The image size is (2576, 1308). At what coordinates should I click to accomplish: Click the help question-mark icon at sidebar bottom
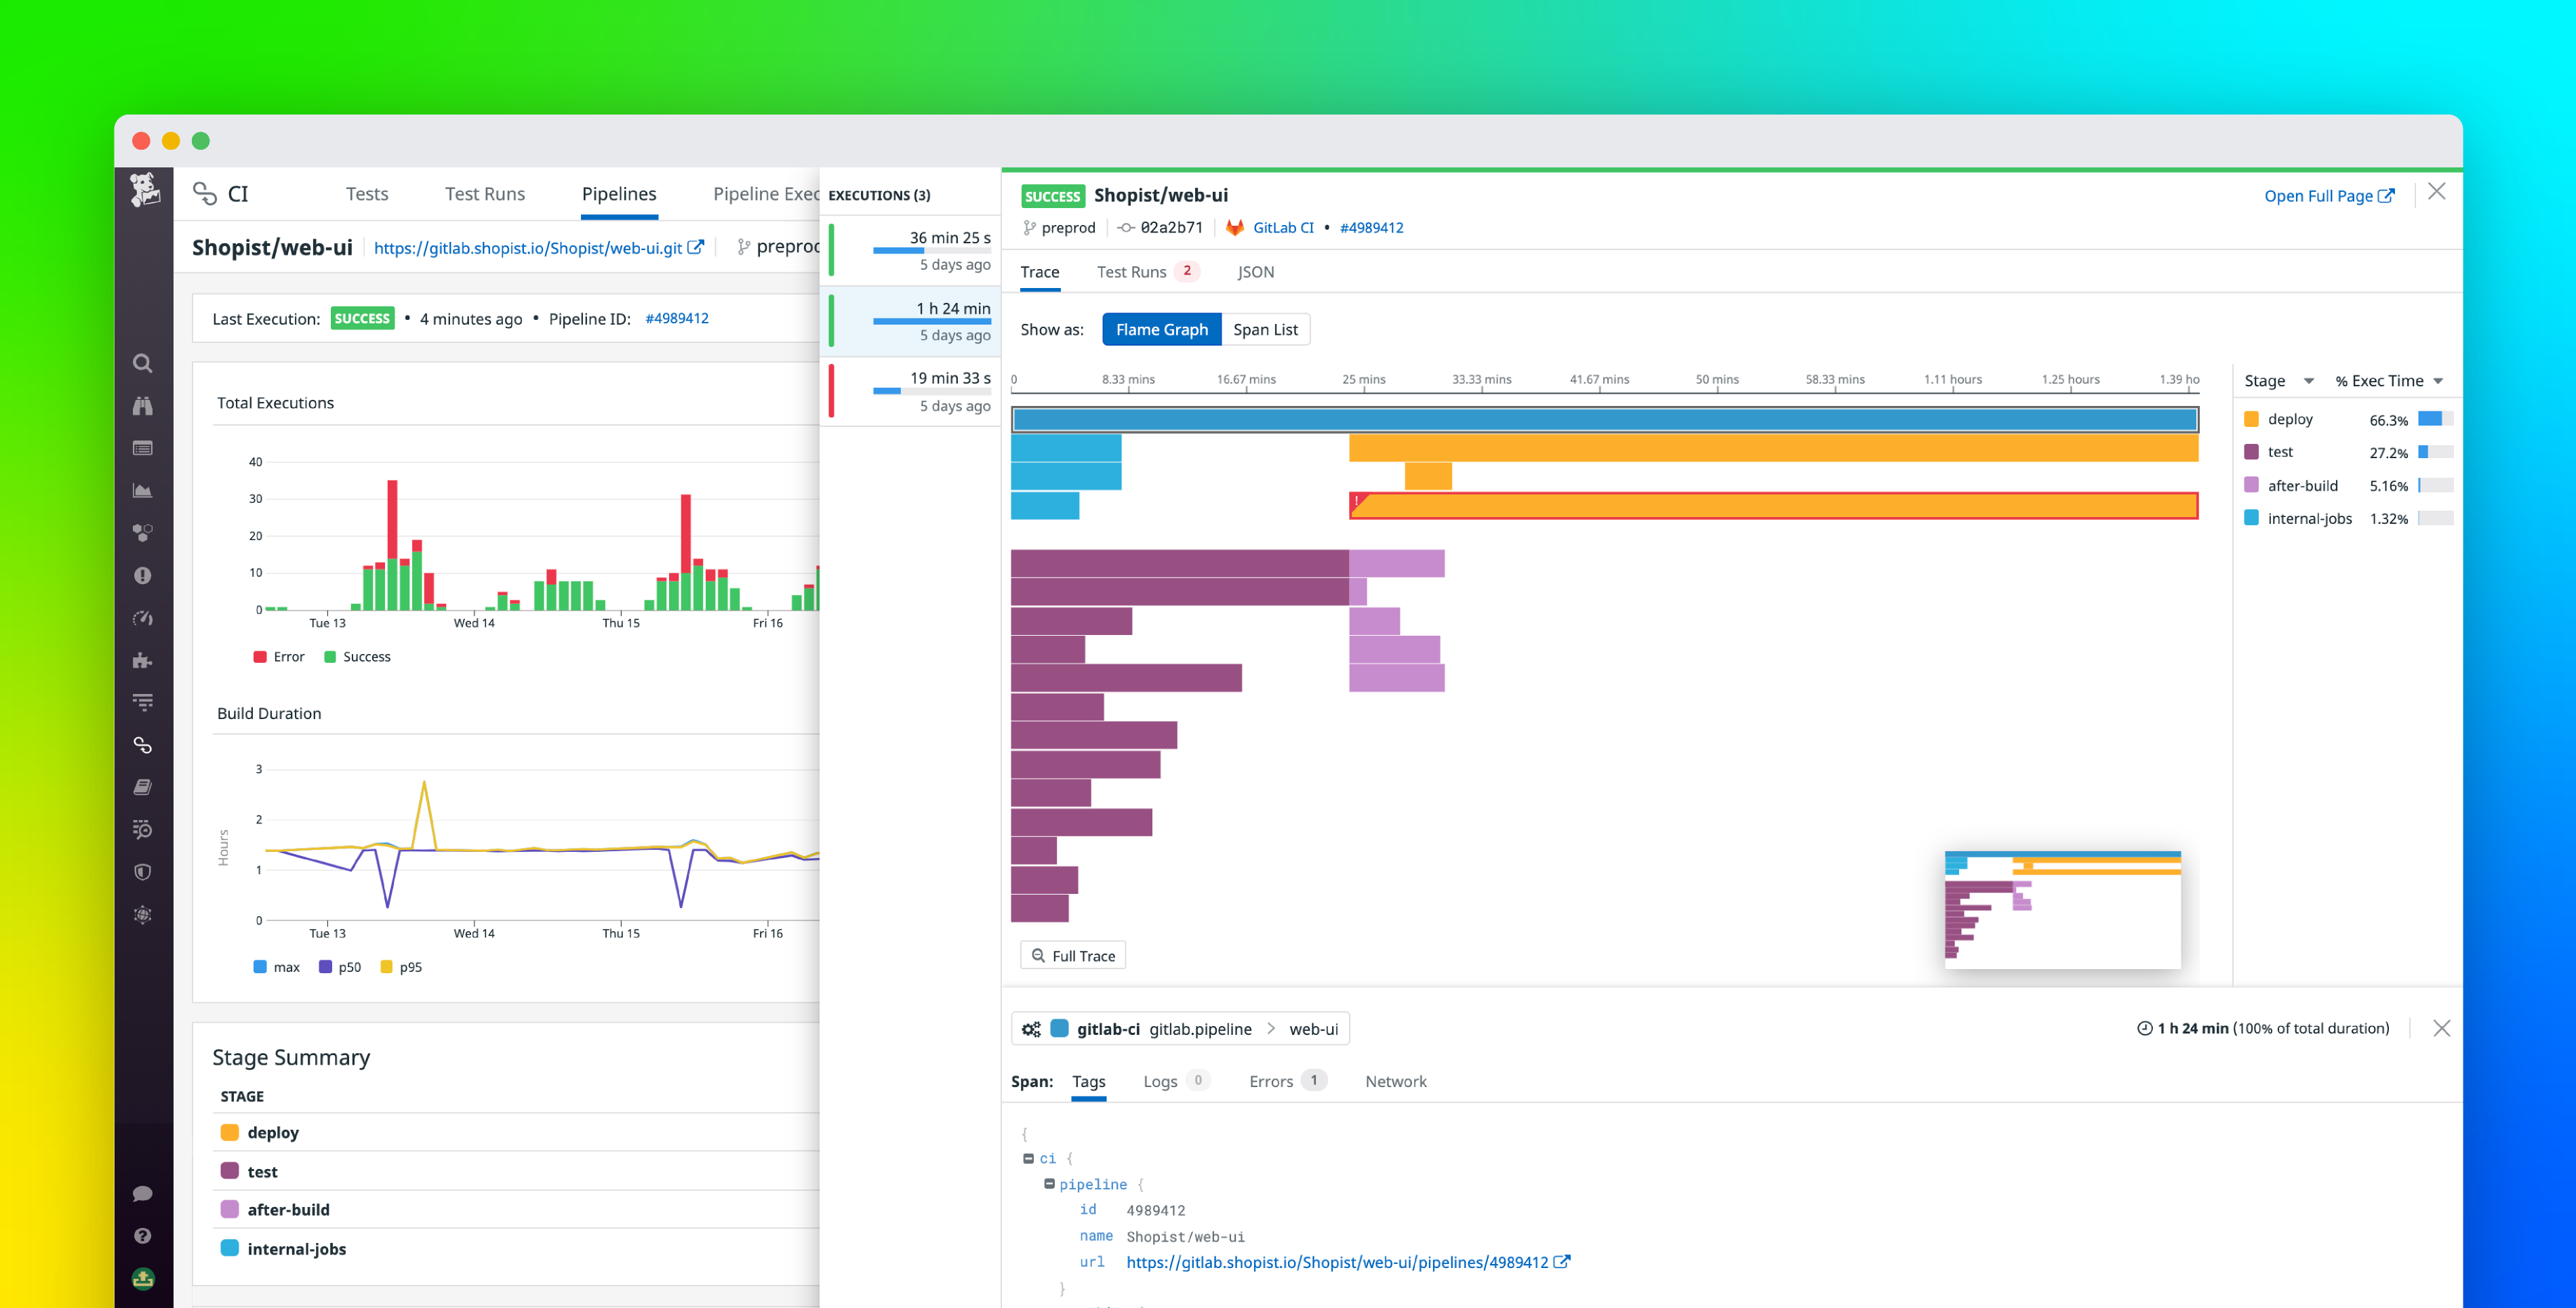point(143,1236)
